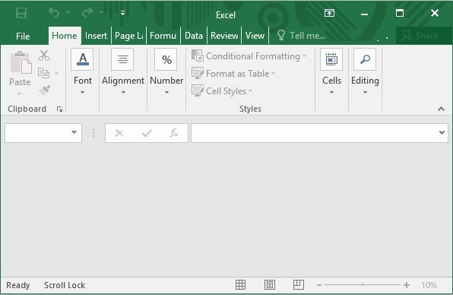Image resolution: width=453 pixels, height=295 pixels.
Task: Click the Insert Function fx icon
Action: [x=173, y=133]
